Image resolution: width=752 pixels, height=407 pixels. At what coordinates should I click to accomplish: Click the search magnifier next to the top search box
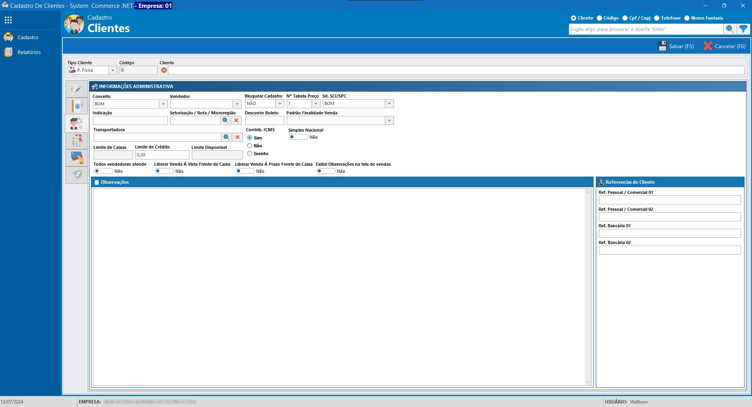coord(730,29)
